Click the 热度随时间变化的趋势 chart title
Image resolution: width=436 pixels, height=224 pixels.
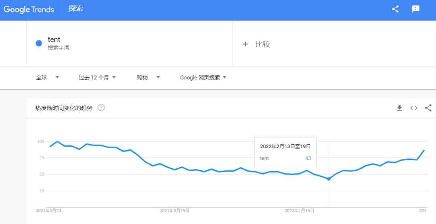(64, 108)
